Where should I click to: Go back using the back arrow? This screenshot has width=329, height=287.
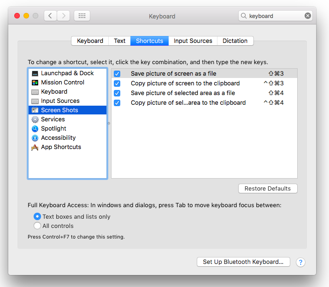(x=50, y=16)
